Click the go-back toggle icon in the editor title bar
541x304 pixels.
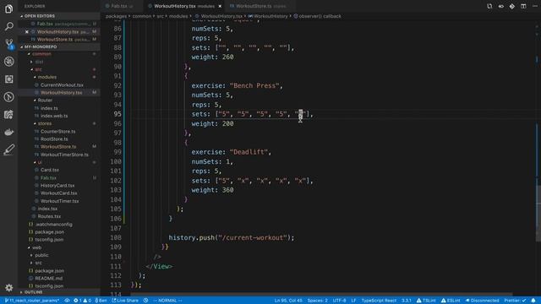[x=500, y=6]
